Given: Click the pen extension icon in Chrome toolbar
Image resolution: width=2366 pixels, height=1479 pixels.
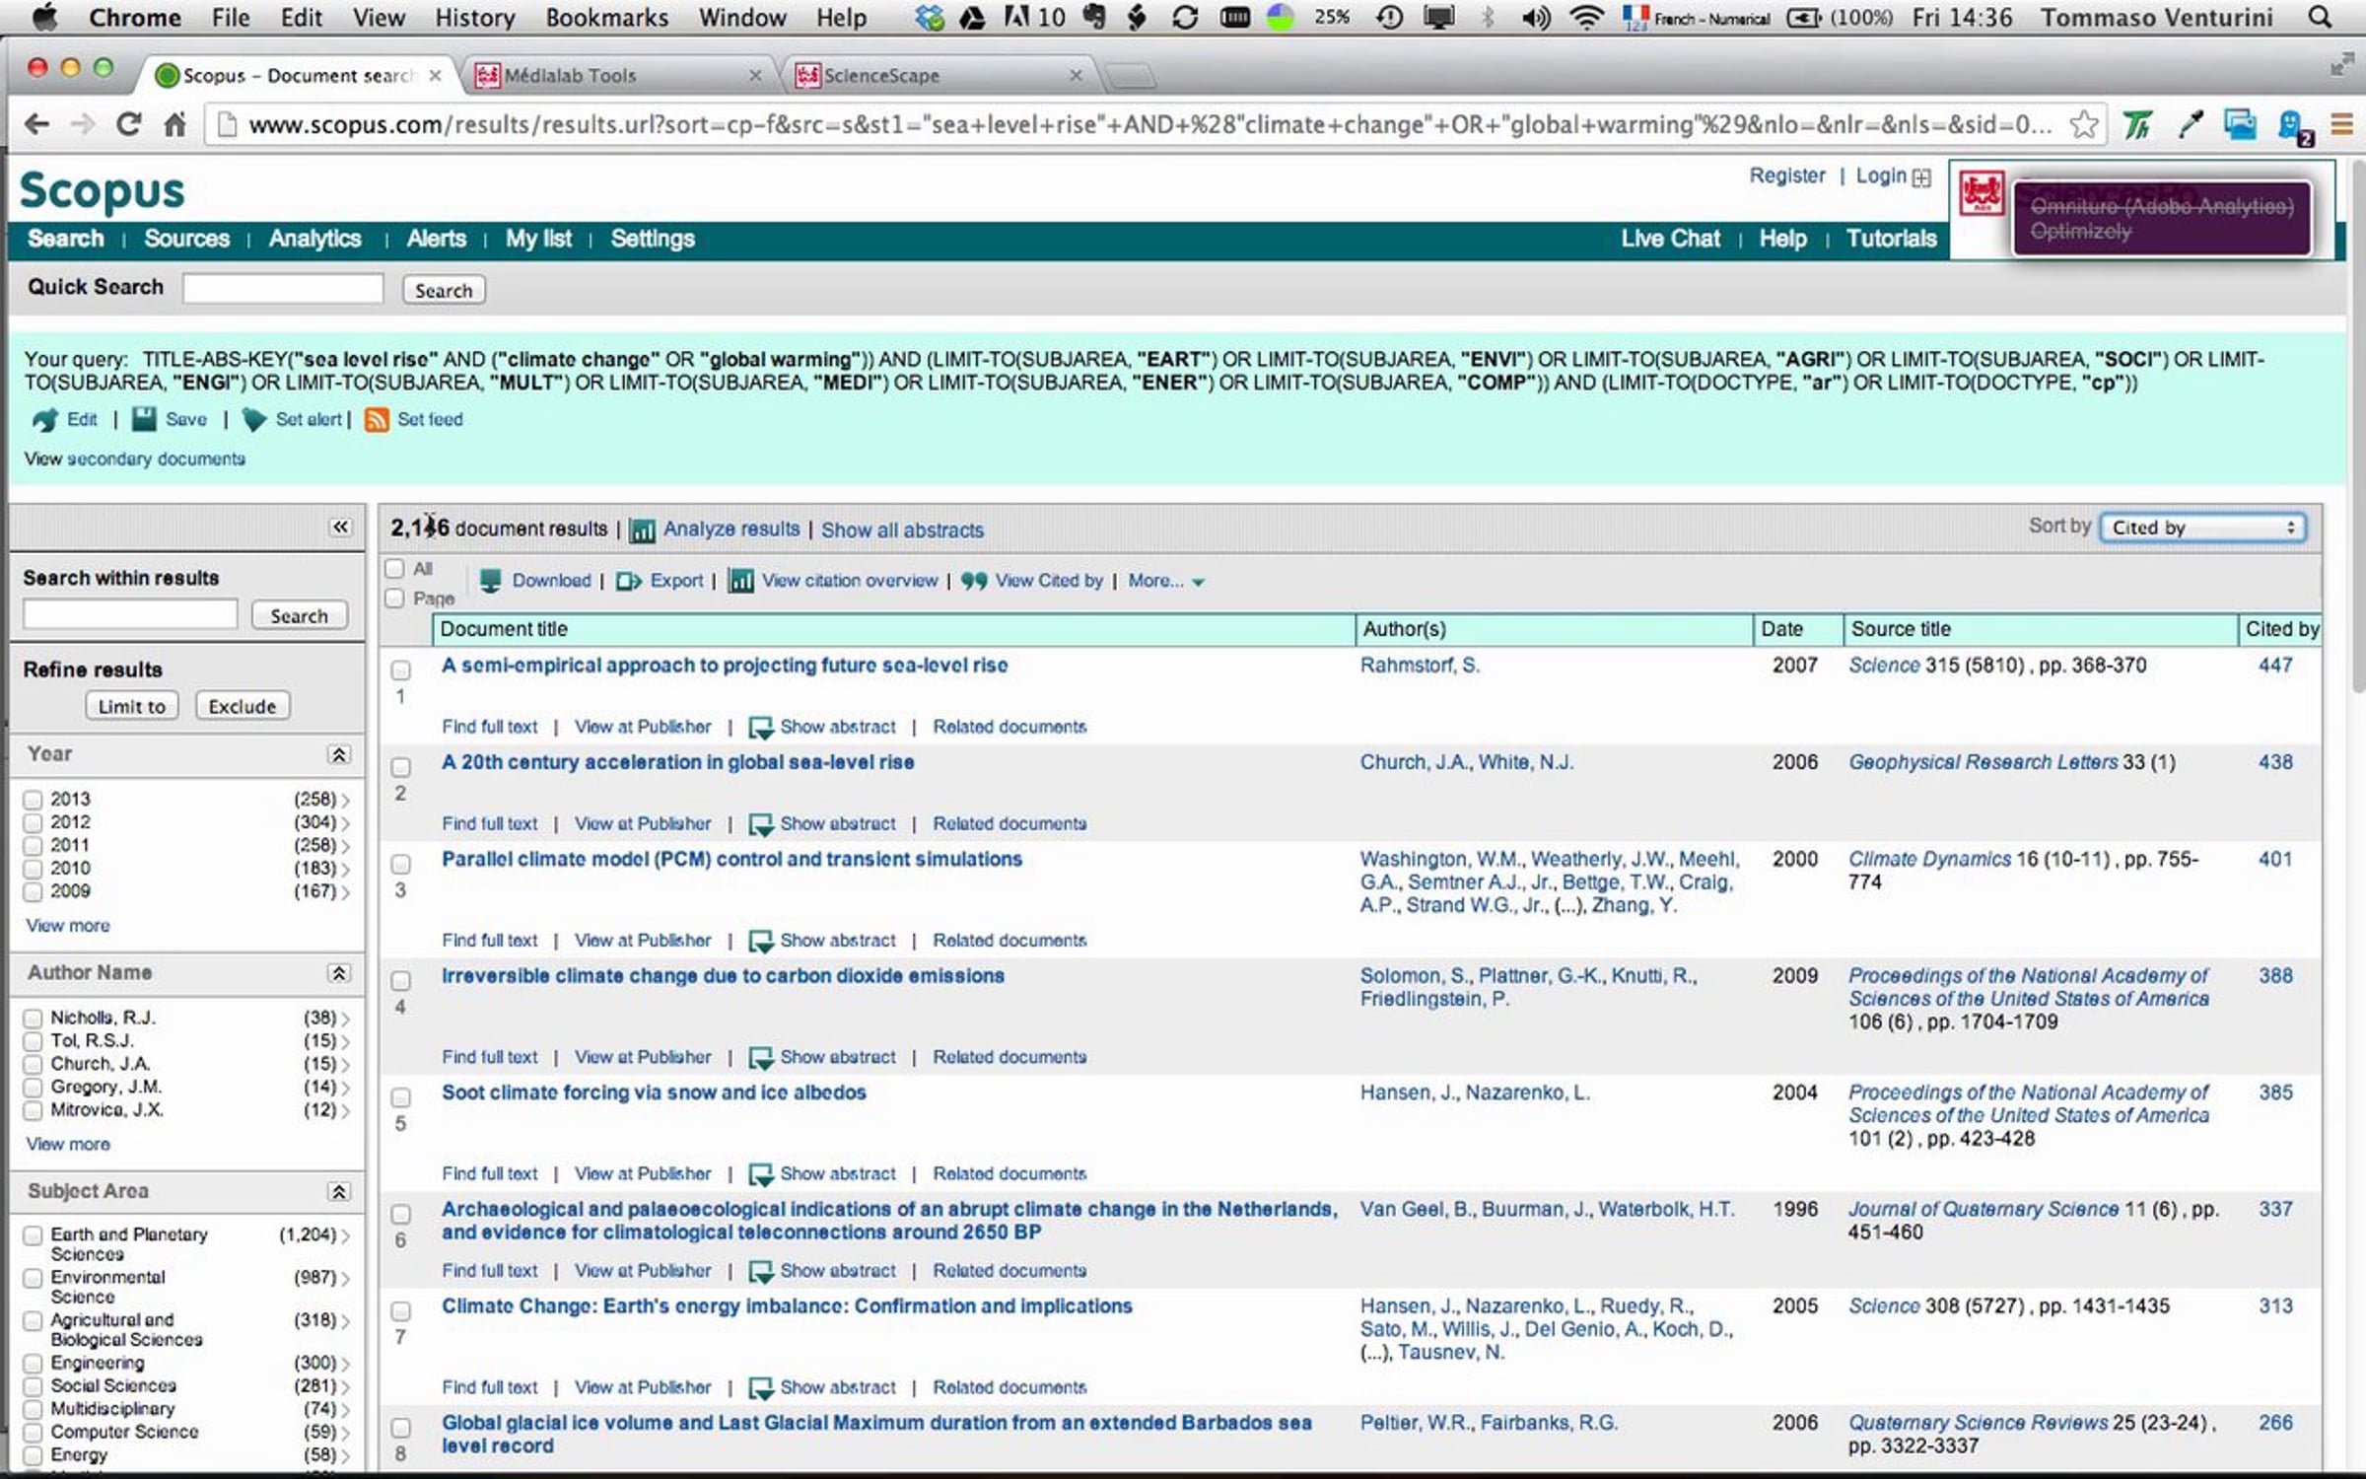Looking at the screenshot, I should (x=2190, y=125).
